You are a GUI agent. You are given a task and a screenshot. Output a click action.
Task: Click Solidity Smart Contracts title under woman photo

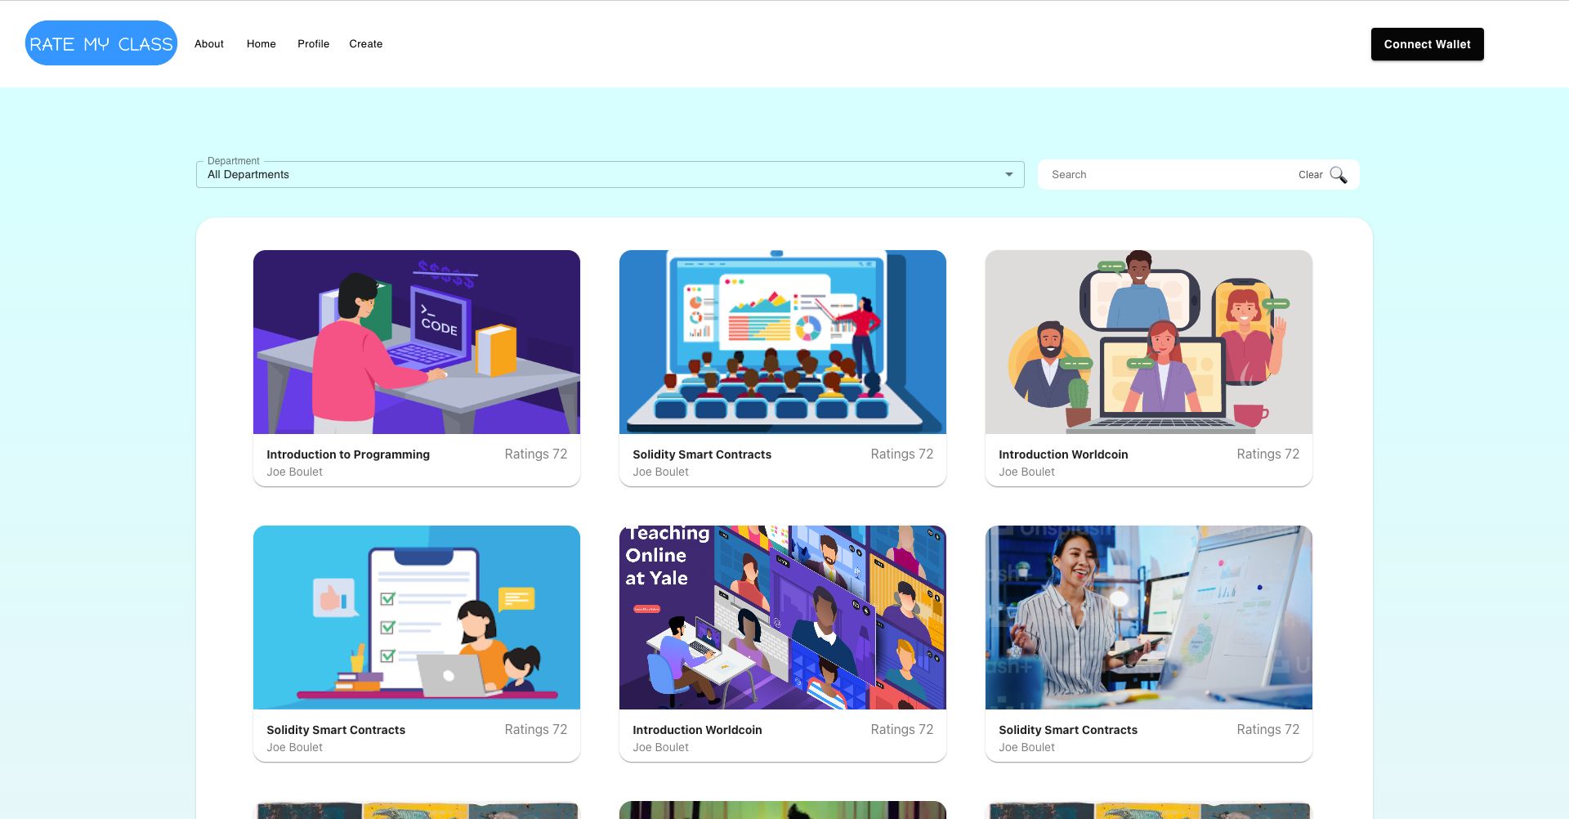1068,730
